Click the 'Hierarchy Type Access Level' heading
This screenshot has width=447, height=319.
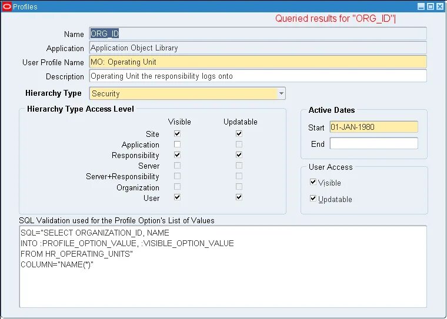81,109
